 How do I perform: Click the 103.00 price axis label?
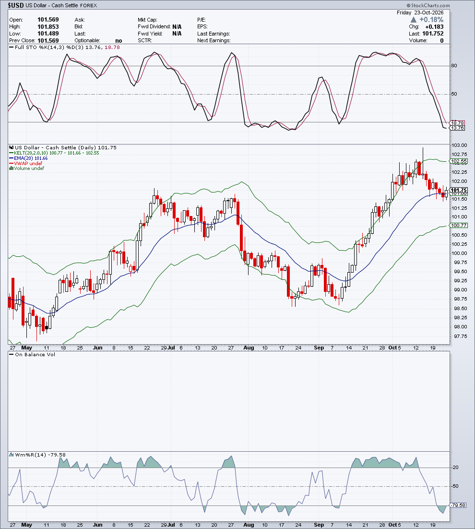460,145
